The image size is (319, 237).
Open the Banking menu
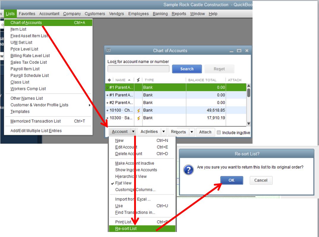(x=160, y=14)
